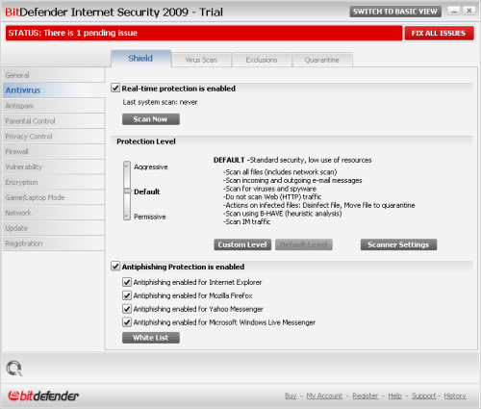Open Antispam section
Screen dimensions: 481x409
[x=53, y=106]
